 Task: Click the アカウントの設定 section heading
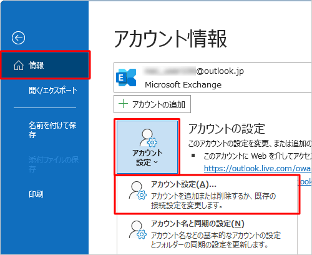[x=227, y=129]
